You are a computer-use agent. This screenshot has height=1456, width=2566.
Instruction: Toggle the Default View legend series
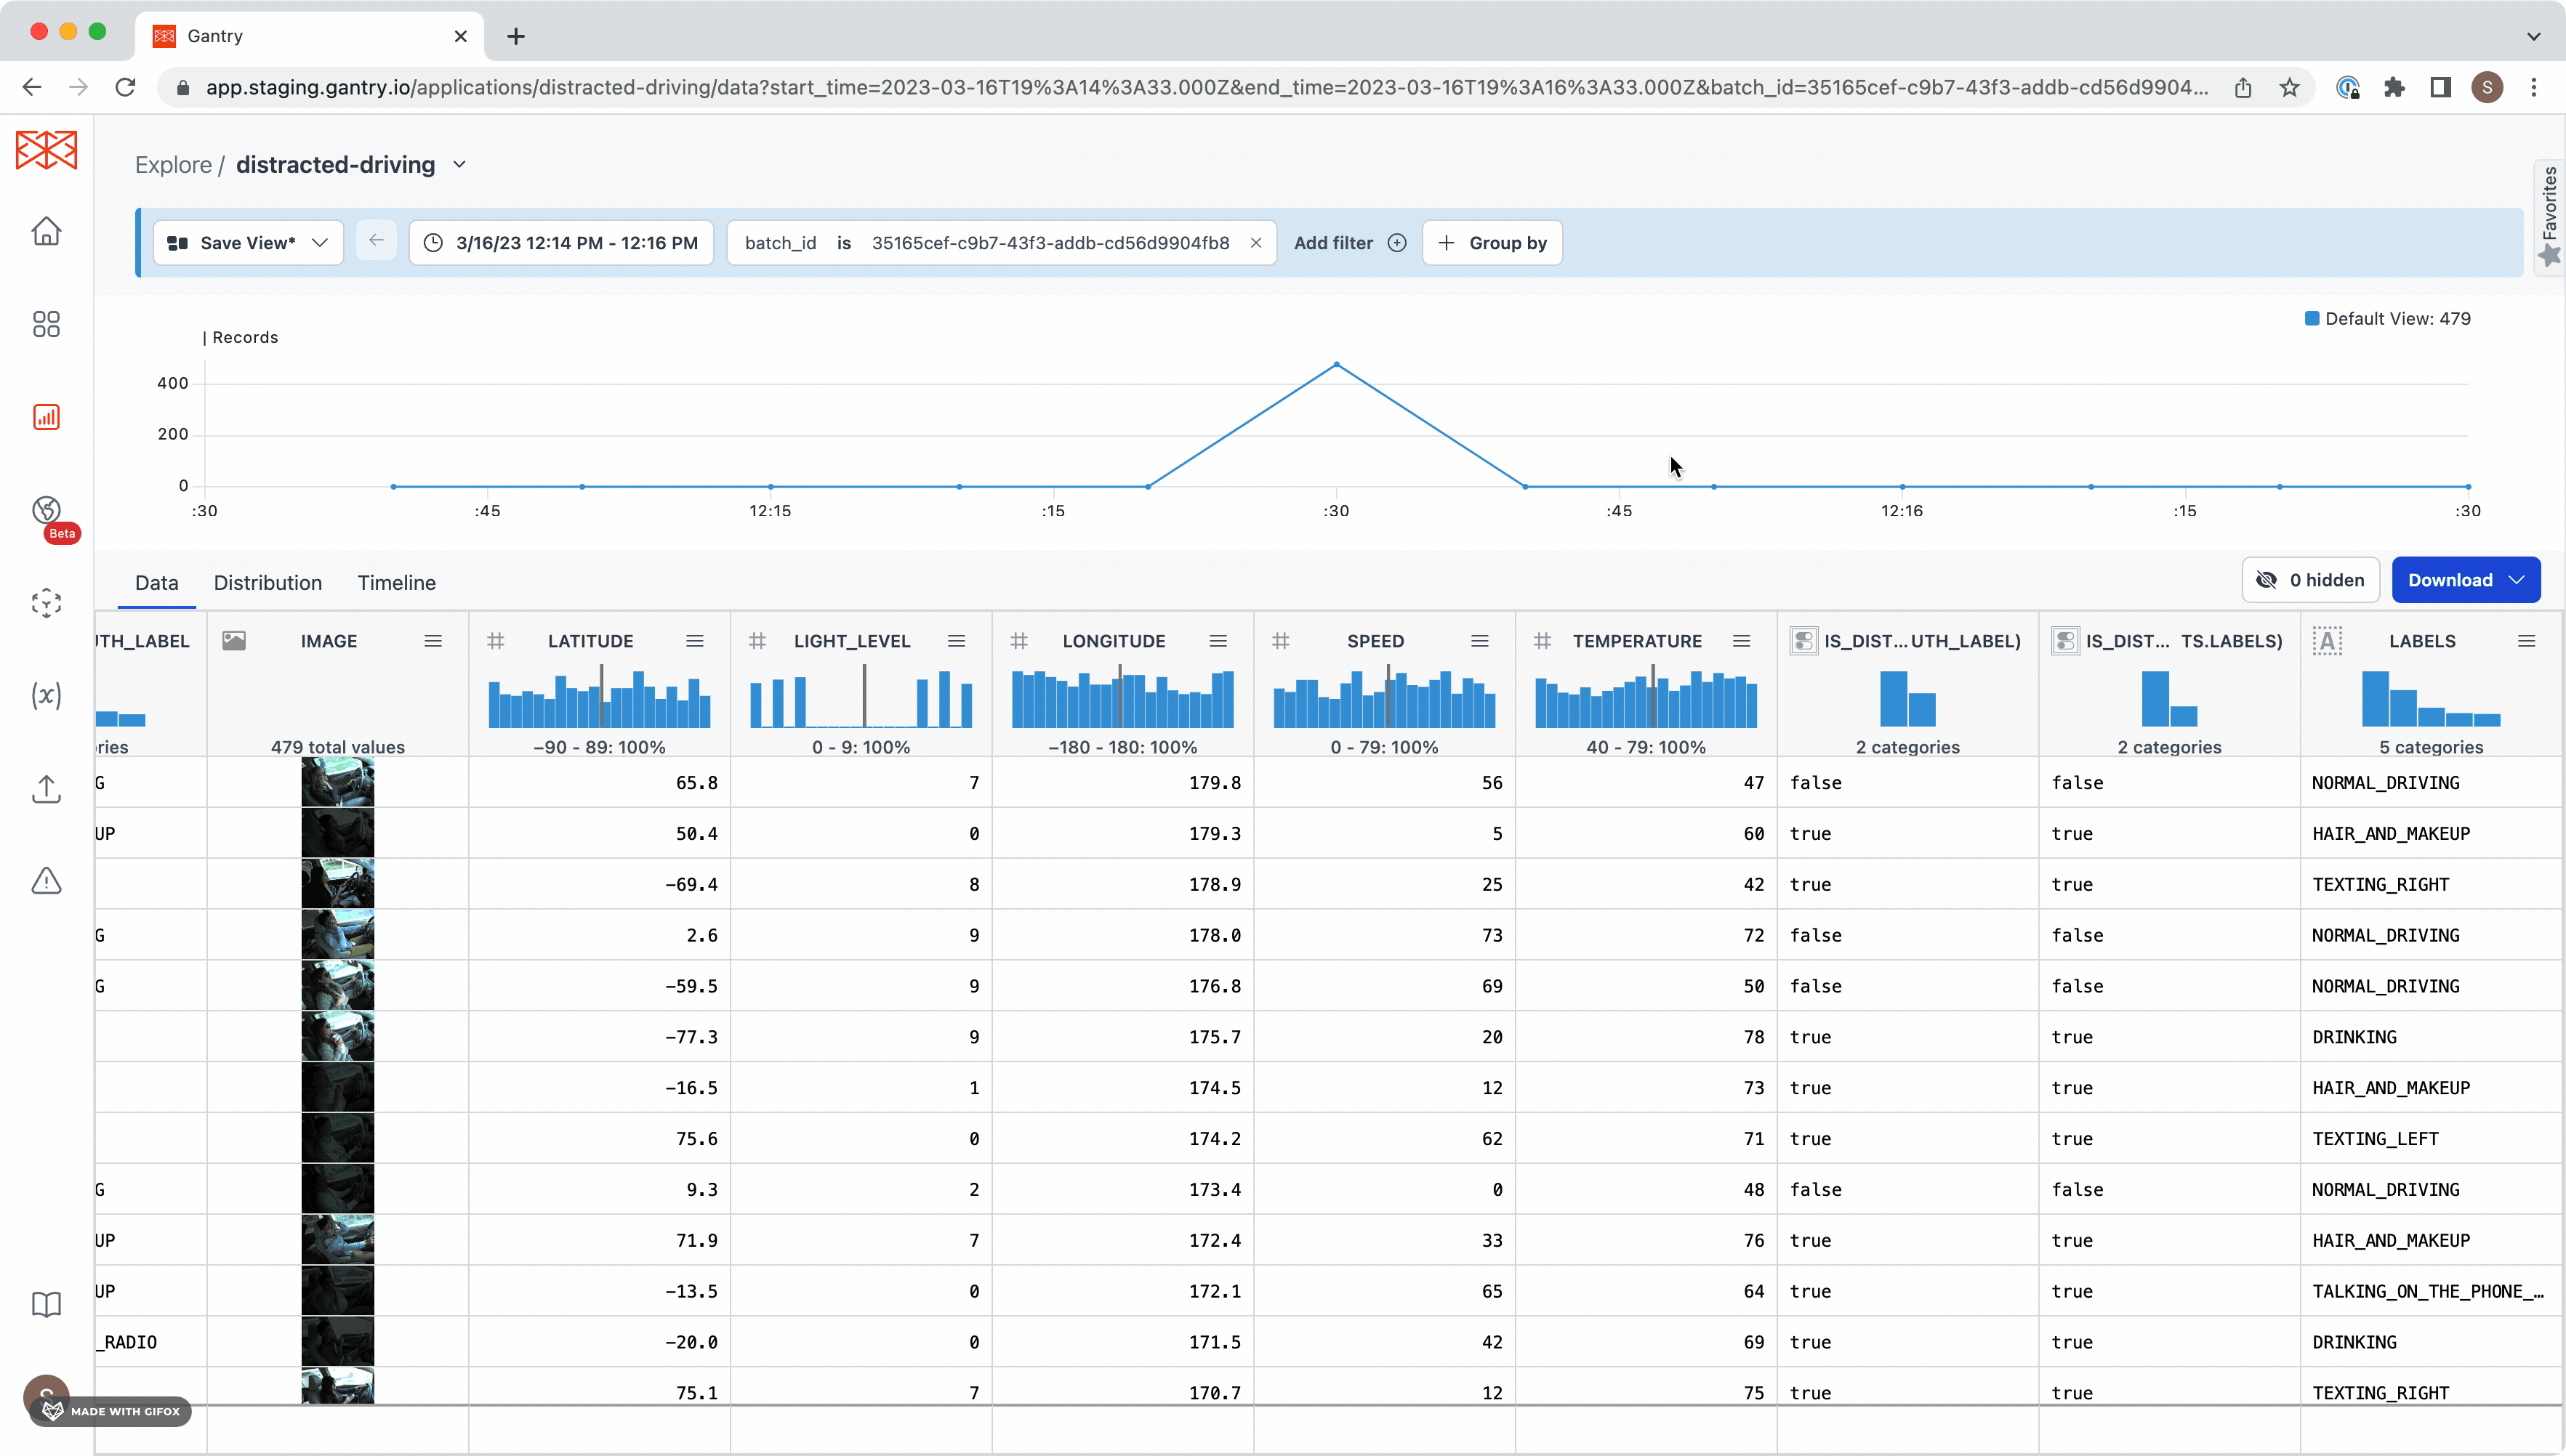pyautogui.click(x=2387, y=319)
